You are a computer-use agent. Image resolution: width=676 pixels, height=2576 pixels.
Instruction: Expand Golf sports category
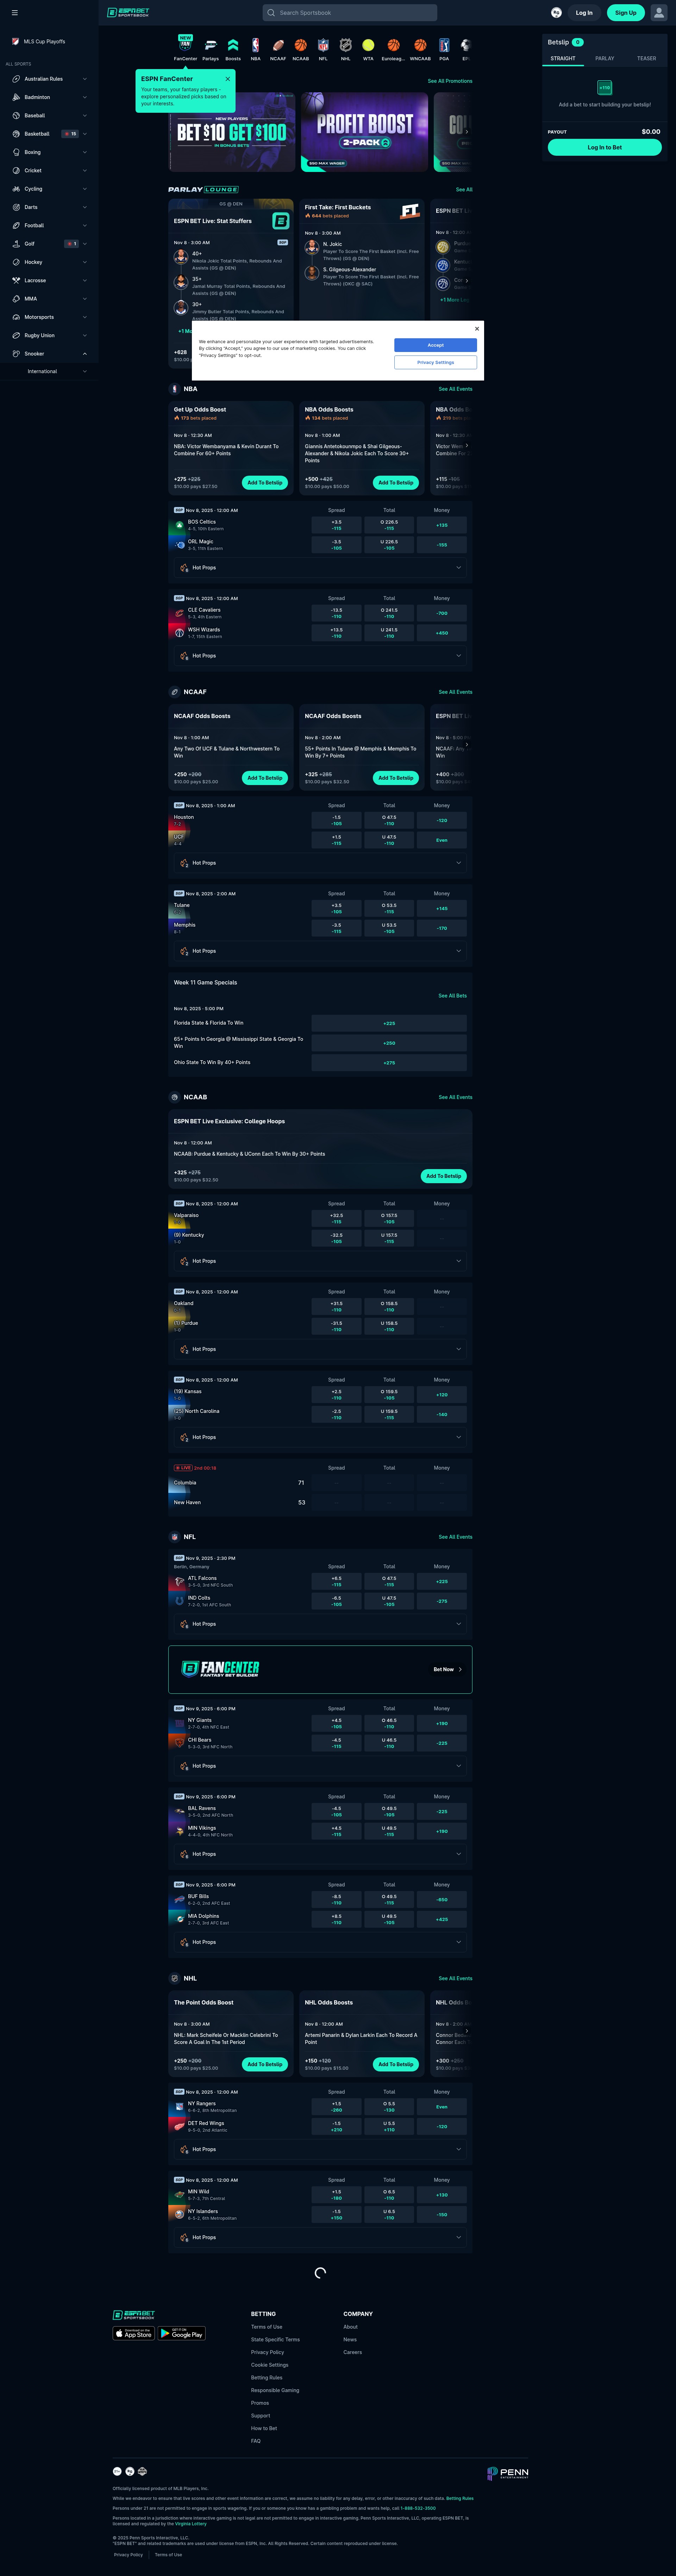[49, 244]
